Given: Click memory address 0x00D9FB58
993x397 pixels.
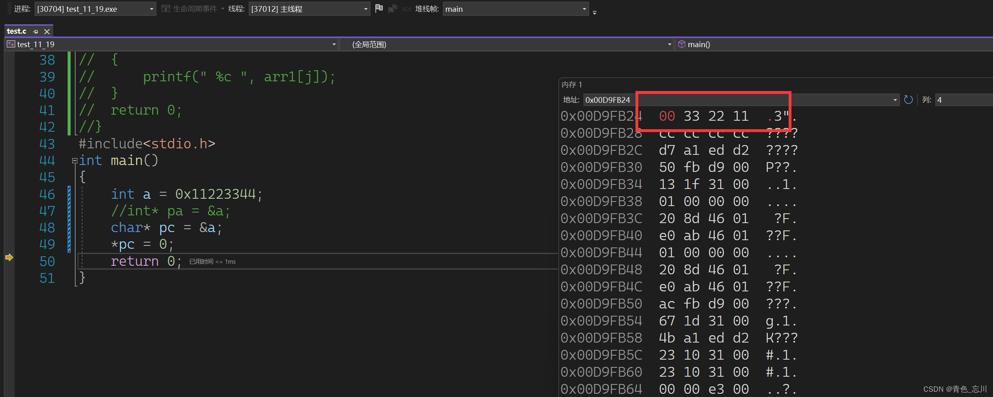Looking at the screenshot, I should 601,338.
